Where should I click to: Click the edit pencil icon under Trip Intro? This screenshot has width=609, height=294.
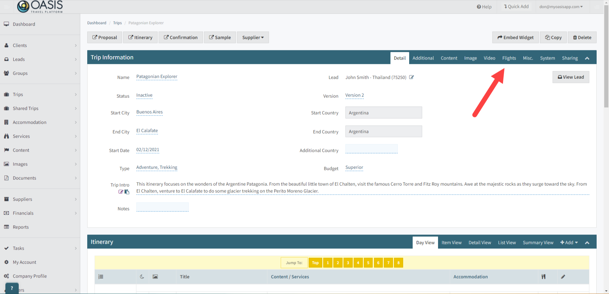pyautogui.click(x=121, y=191)
